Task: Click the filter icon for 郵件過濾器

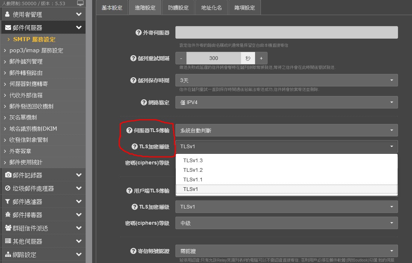Action: point(8,202)
